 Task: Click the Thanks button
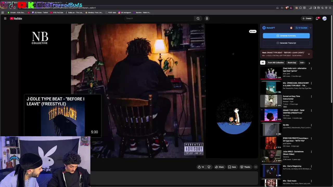coord(245,167)
